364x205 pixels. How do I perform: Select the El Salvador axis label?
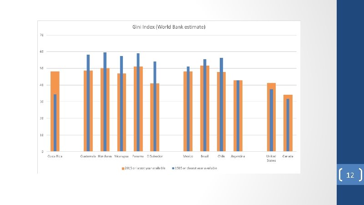[155, 156]
